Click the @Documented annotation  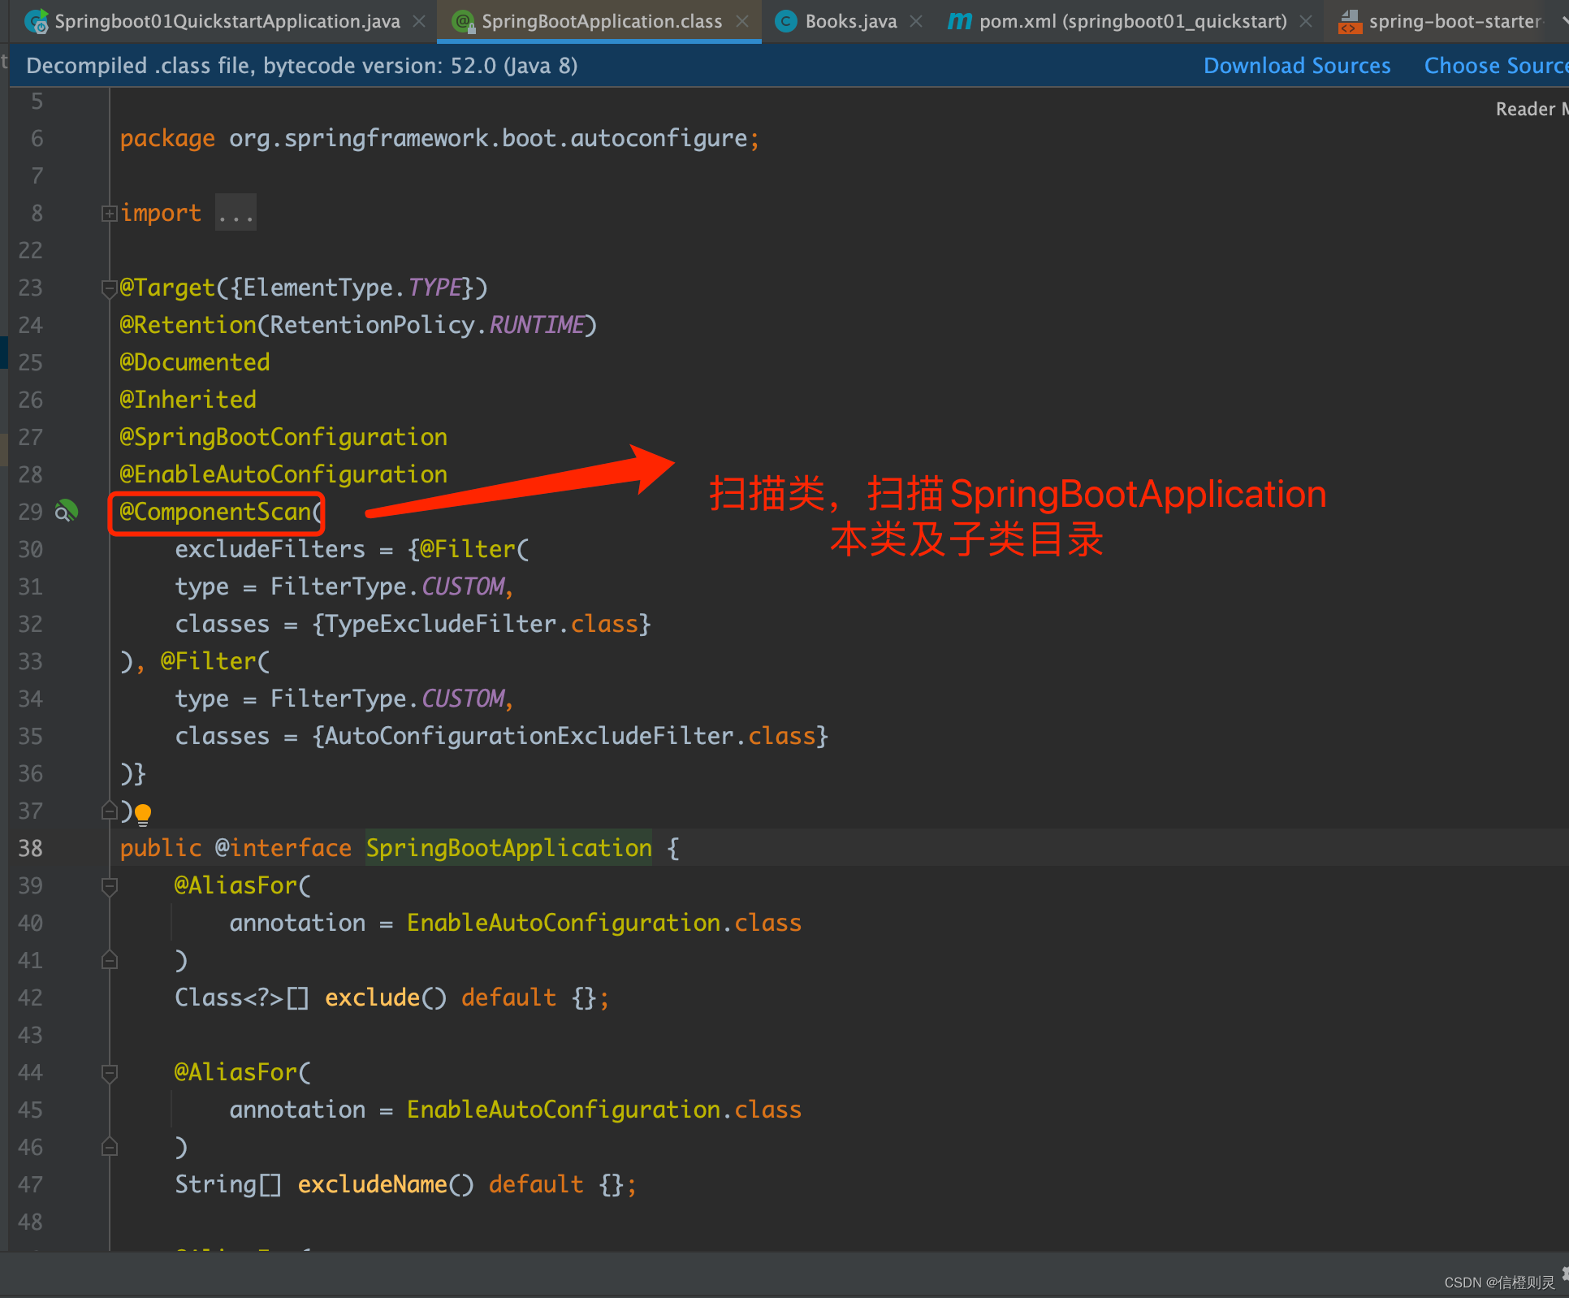195,362
